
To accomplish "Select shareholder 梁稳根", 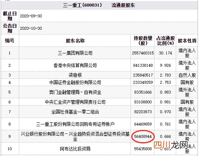I will point(75,75).
